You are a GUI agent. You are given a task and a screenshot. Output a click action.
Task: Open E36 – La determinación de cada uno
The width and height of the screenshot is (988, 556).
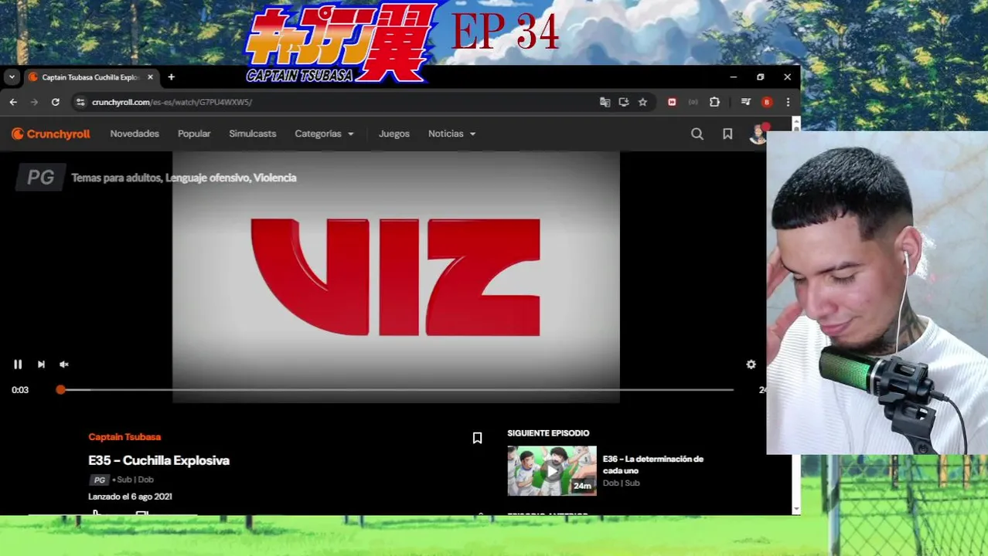(x=653, y=464)
